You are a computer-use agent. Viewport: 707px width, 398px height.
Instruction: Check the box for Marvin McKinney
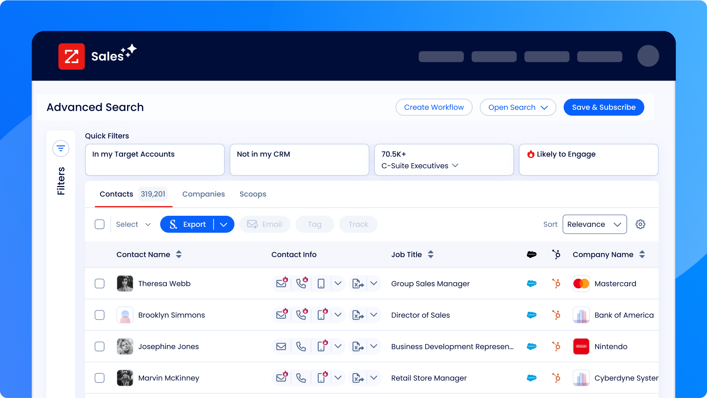[x=99, y=378]
